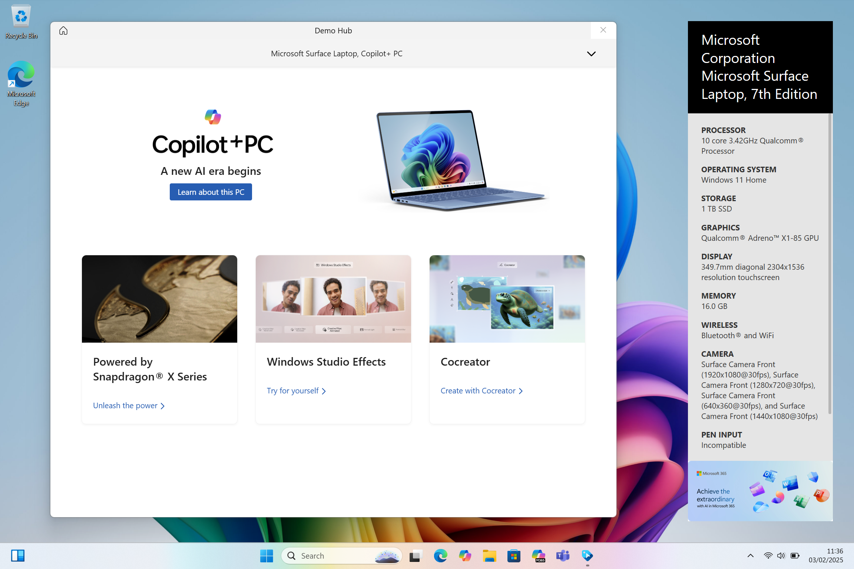Screen dimensions: 854x569
Task: Click the Powered by Snapdragon X Series title
Action: (x=150, y=369)
